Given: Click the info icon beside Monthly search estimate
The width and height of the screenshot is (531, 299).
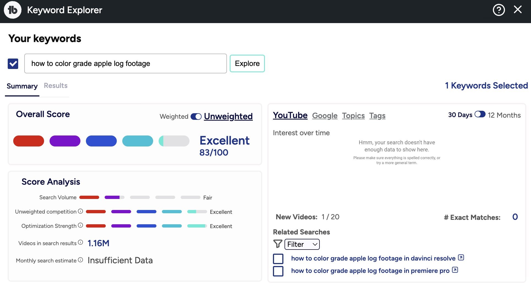Looking at the screenshot, I should coord(80,260).
